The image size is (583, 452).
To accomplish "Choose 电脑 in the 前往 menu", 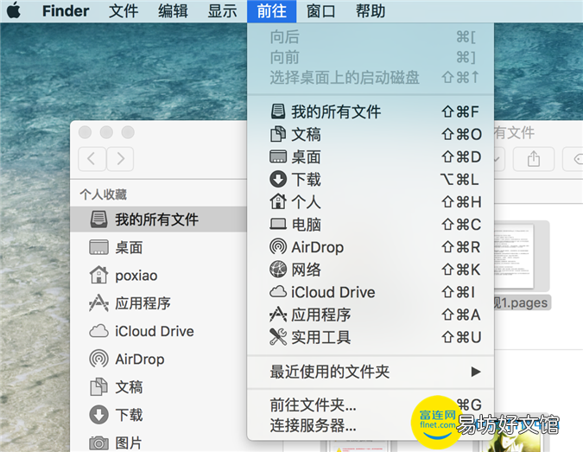I will (371, 225).
